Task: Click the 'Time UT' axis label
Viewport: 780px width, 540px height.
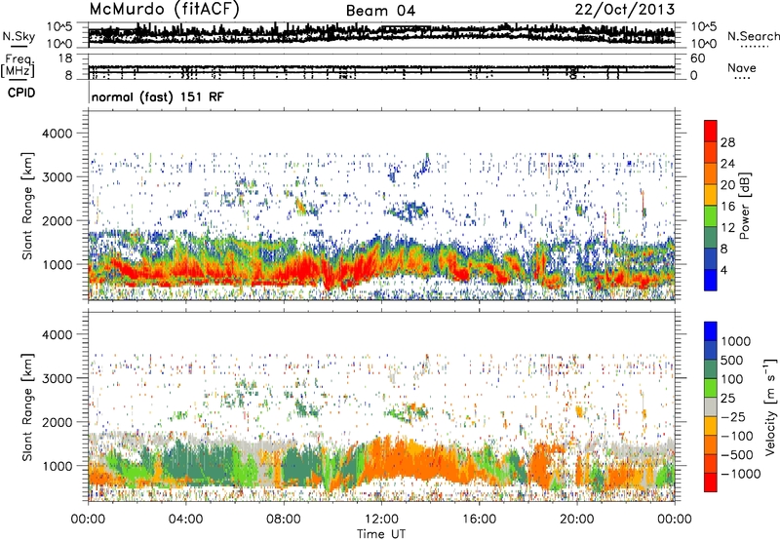Action: [381, 534]
